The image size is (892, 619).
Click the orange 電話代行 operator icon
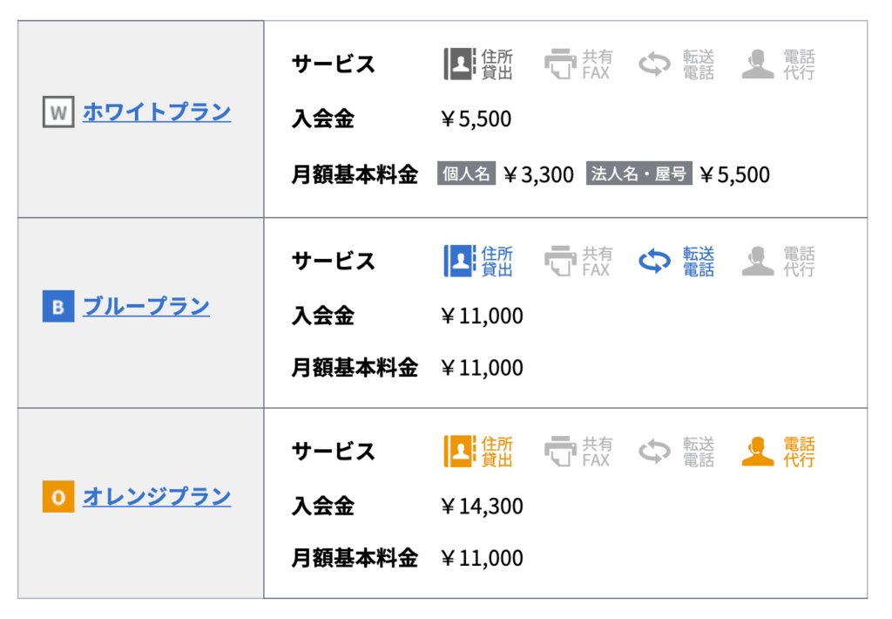point(758,451)
